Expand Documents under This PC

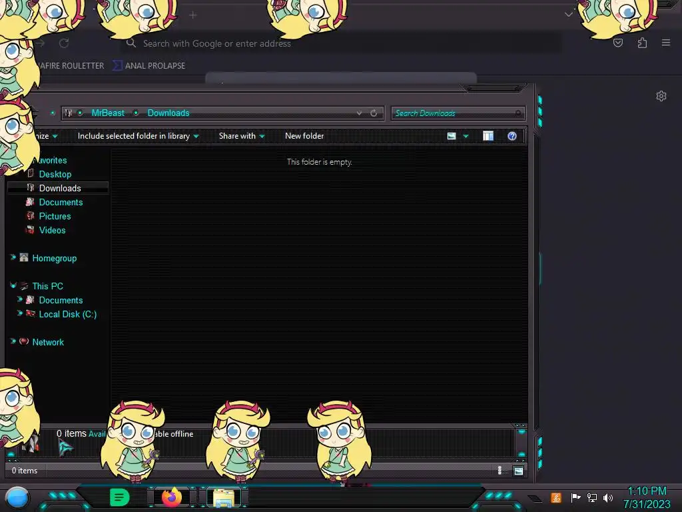pos(19,299)
